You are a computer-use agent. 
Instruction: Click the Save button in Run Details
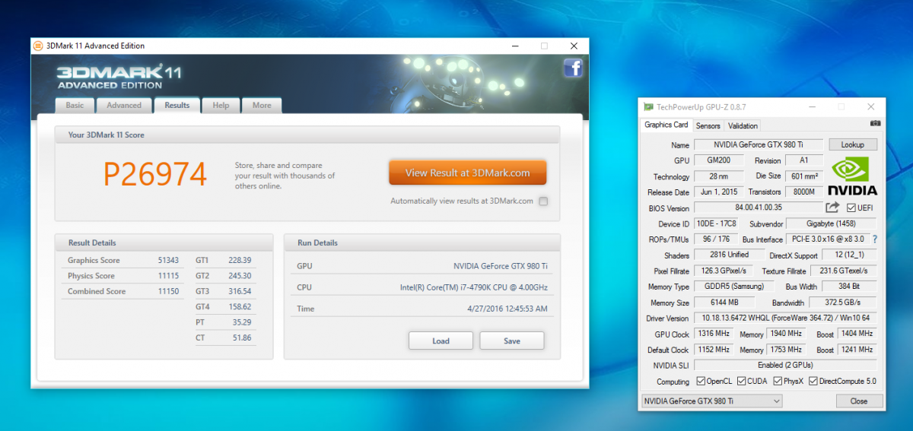point(512,341)
